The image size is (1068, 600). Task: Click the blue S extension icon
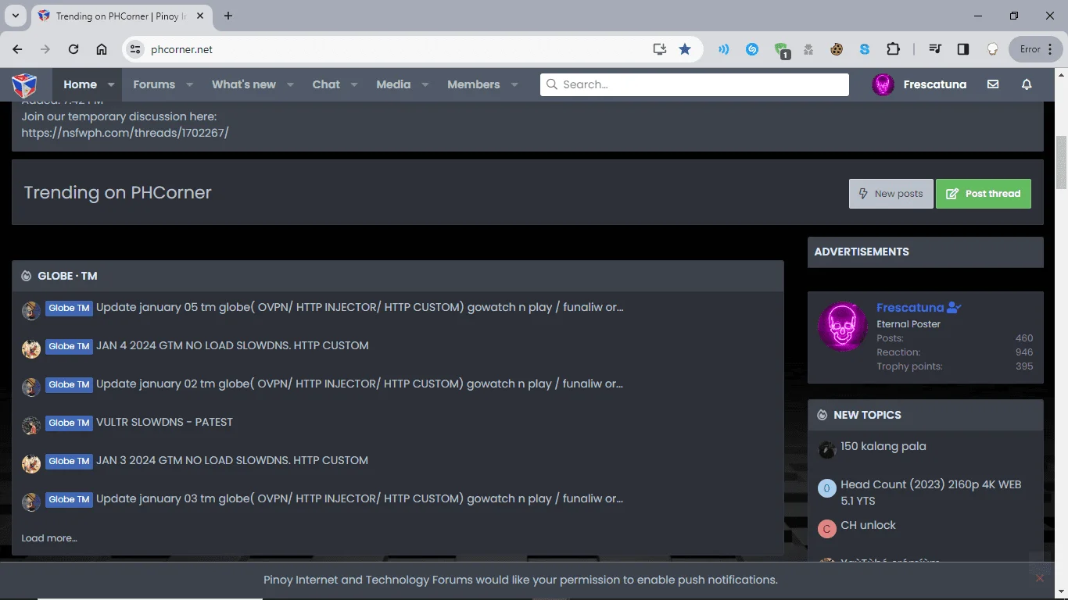pyautogui.click(x=865, y=49)
